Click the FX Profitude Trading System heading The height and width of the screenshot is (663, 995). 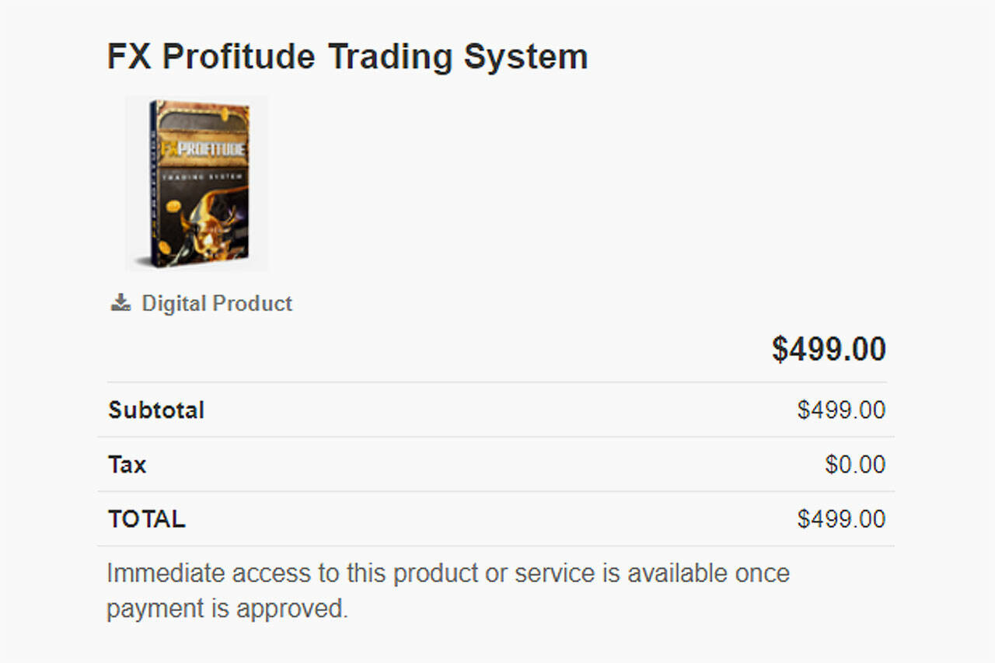[347, 57]
